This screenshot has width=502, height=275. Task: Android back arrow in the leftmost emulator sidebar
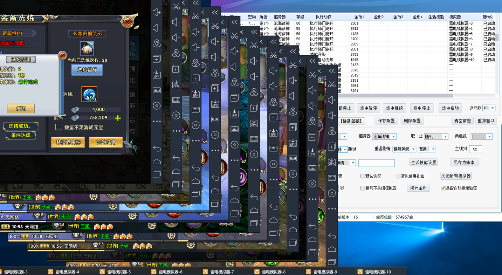[157, 149]
